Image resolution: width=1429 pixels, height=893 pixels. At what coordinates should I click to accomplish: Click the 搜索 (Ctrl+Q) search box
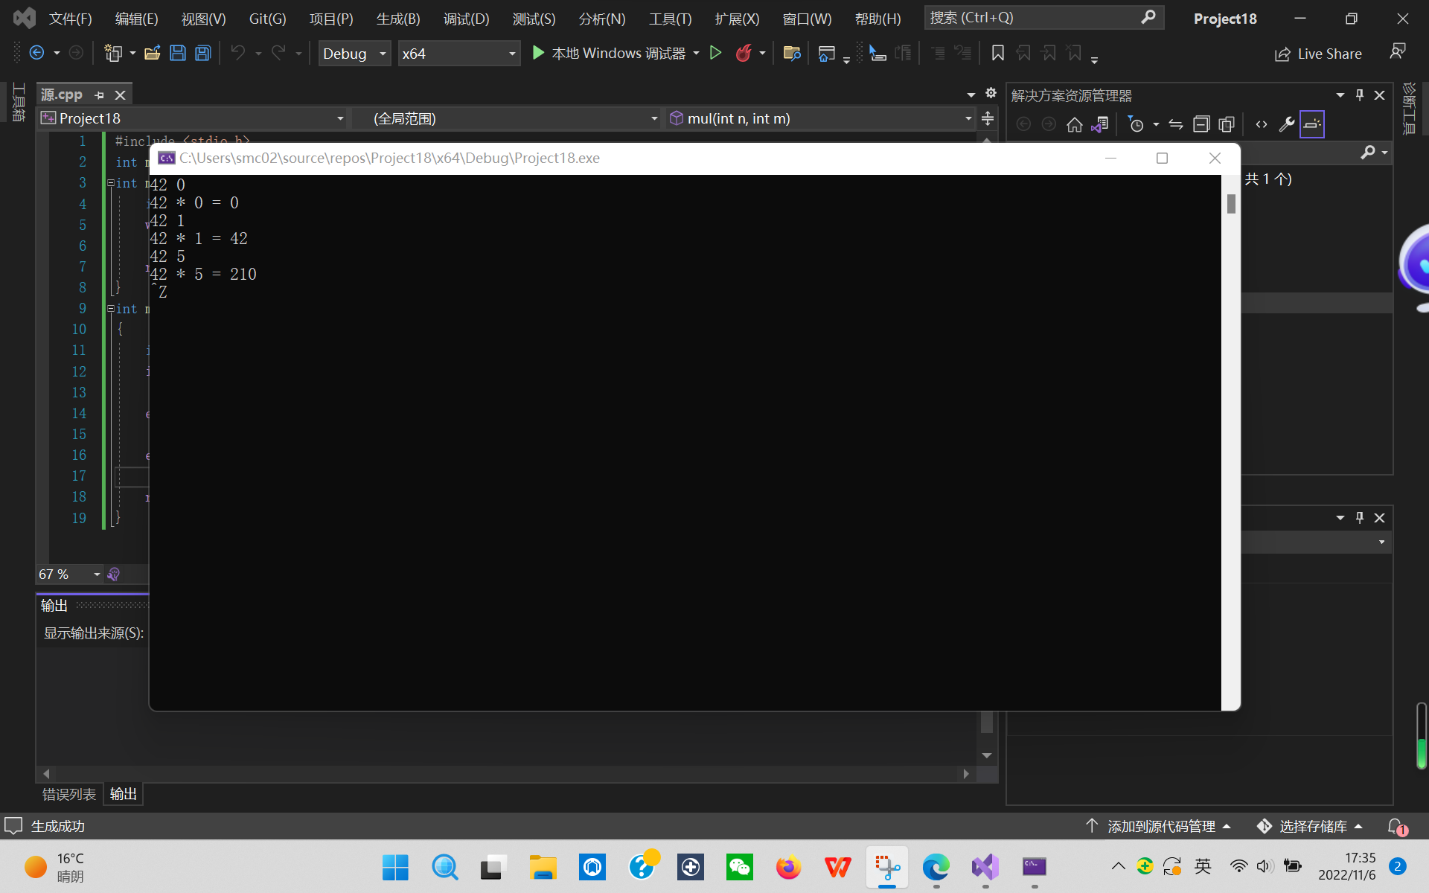pyautogui.click(x=1035, y=17)
